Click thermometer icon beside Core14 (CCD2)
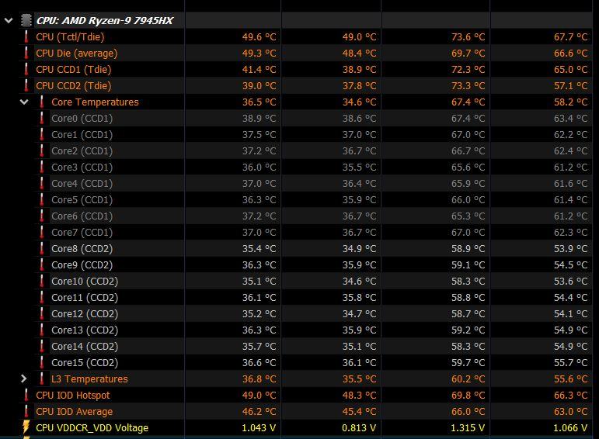This screenshot has height=439, width=599. point(42,346)
